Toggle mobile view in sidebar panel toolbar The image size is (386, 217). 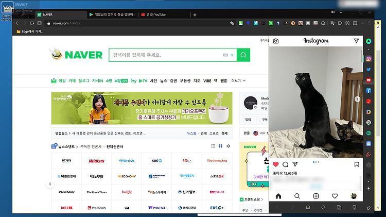[x=354, y=207]
